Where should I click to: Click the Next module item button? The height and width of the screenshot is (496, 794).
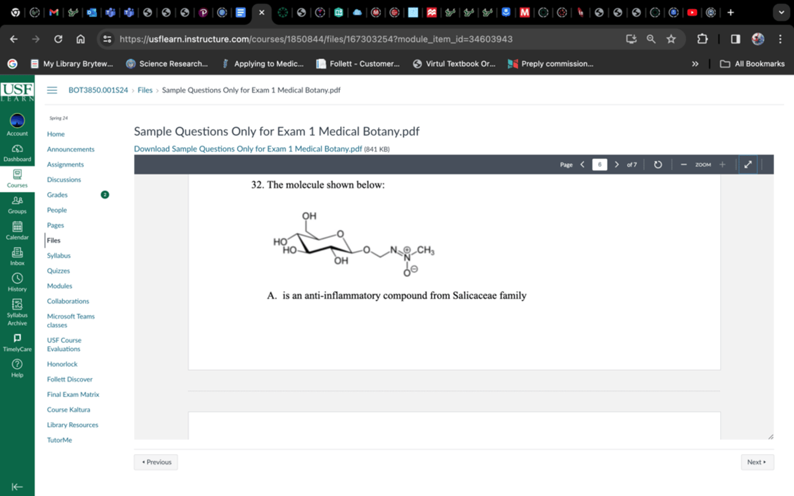757,462
